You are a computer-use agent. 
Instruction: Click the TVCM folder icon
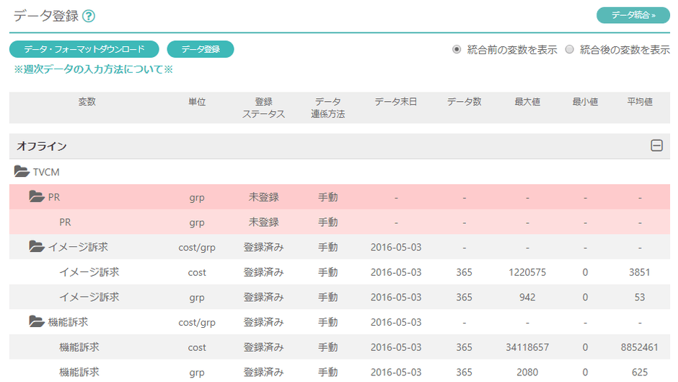(22, 172)
